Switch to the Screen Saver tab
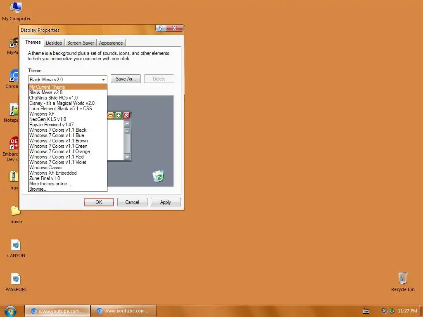Viewport: 423px width, 317px height. [x=81, y=43]
